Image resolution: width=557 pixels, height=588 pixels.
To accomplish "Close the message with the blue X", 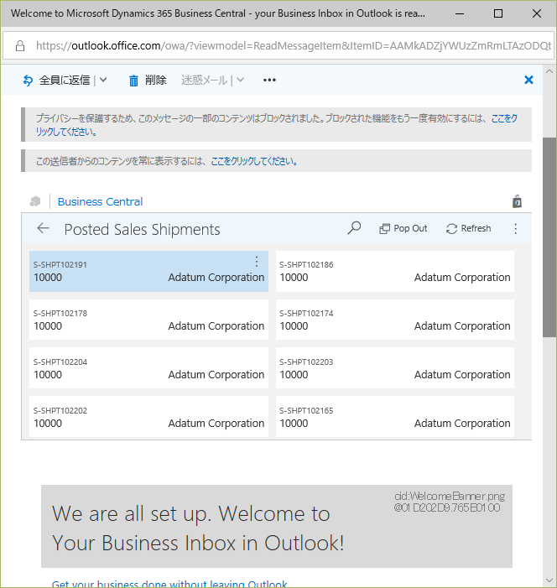I will (x=528, y=80).
